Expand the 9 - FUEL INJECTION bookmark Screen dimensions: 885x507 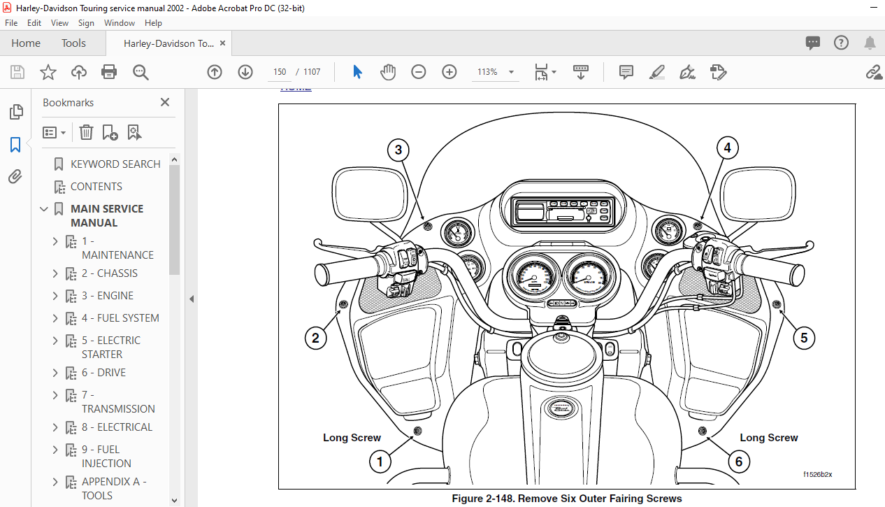click(x=56, y=450)
